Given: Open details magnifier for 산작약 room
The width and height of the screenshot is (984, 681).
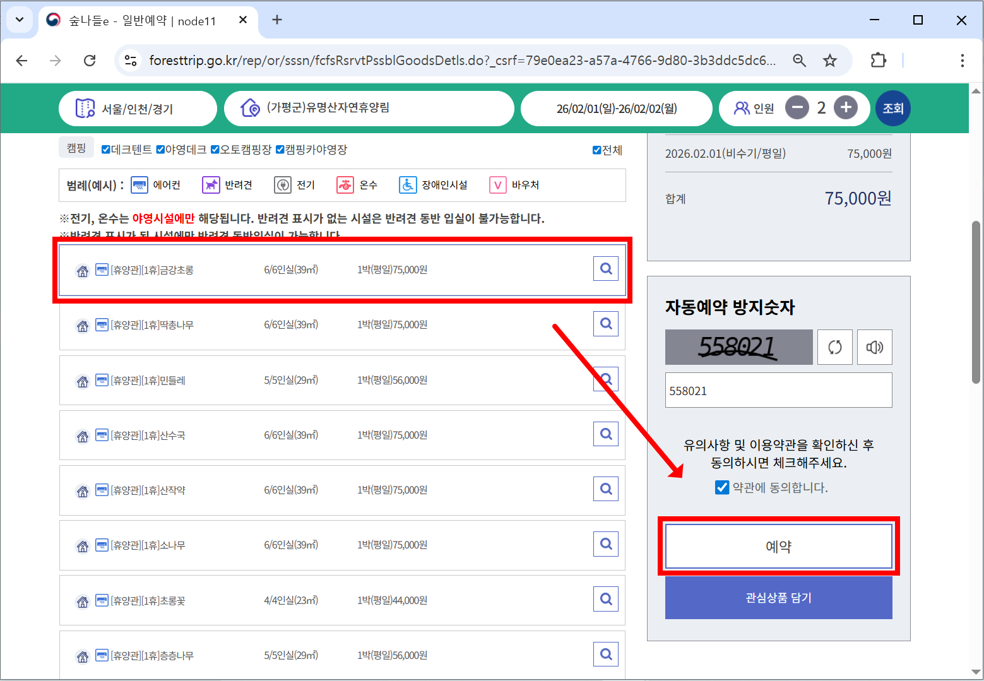Looking at the screenshot, I should (606, 489).
